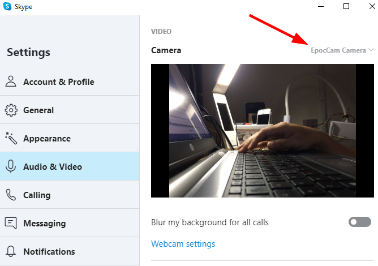Click the person icon beside Account & Profile
Image resolution: width=378 pixels, height=266 pixels.
coord(11,81)
